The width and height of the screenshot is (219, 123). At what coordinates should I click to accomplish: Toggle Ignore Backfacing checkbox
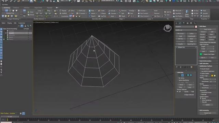click(x=178, y=80)
